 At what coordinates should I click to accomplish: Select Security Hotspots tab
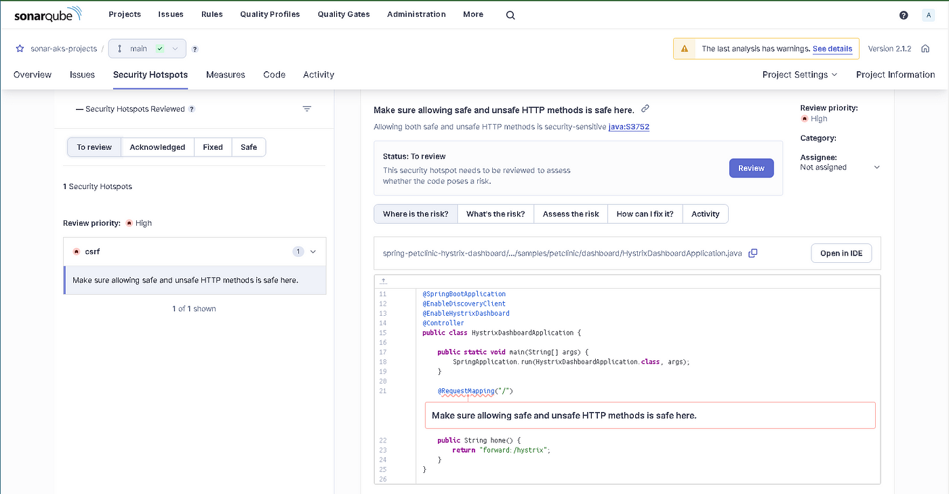point(150,75)
